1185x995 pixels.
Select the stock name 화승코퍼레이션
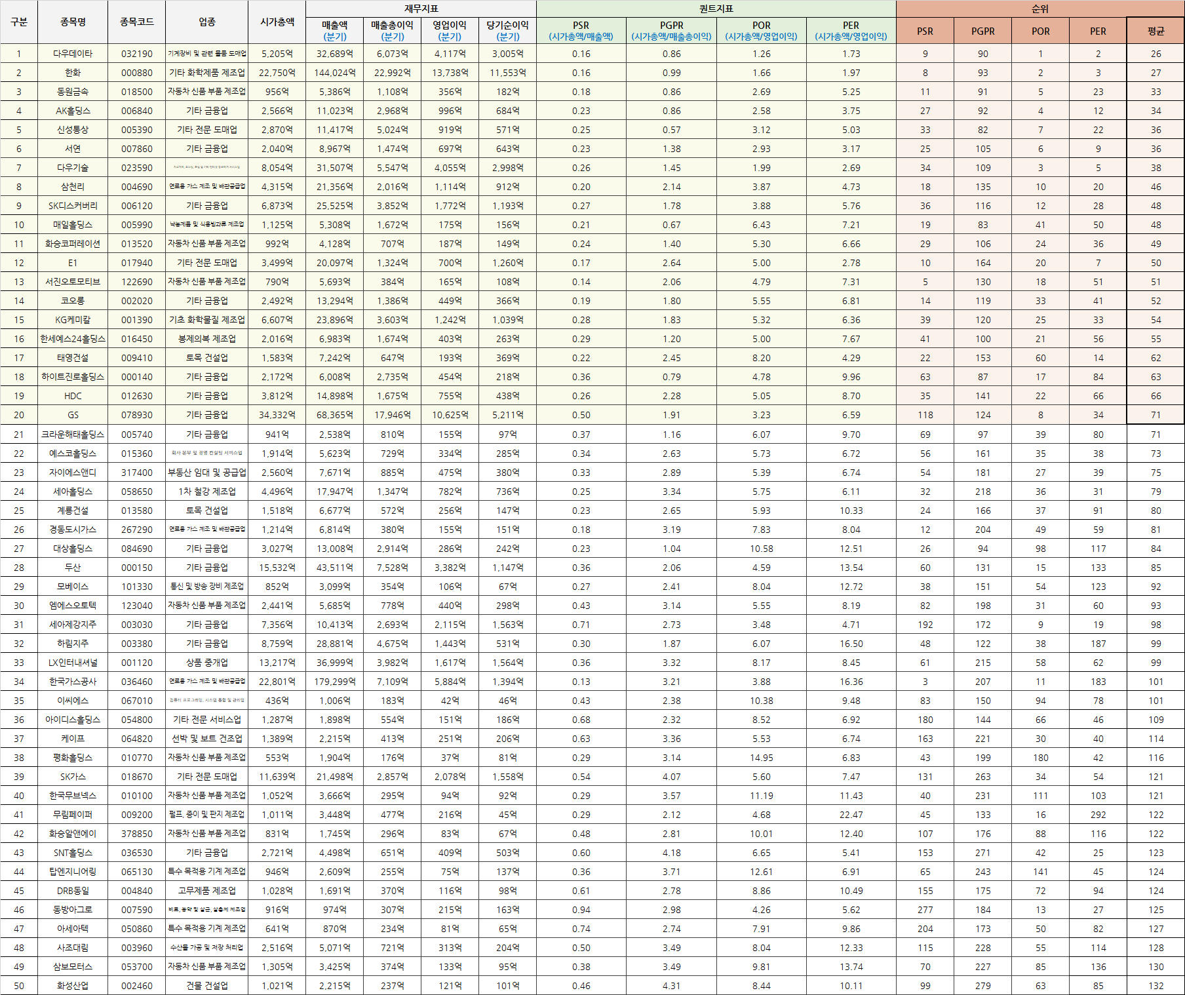73,244
